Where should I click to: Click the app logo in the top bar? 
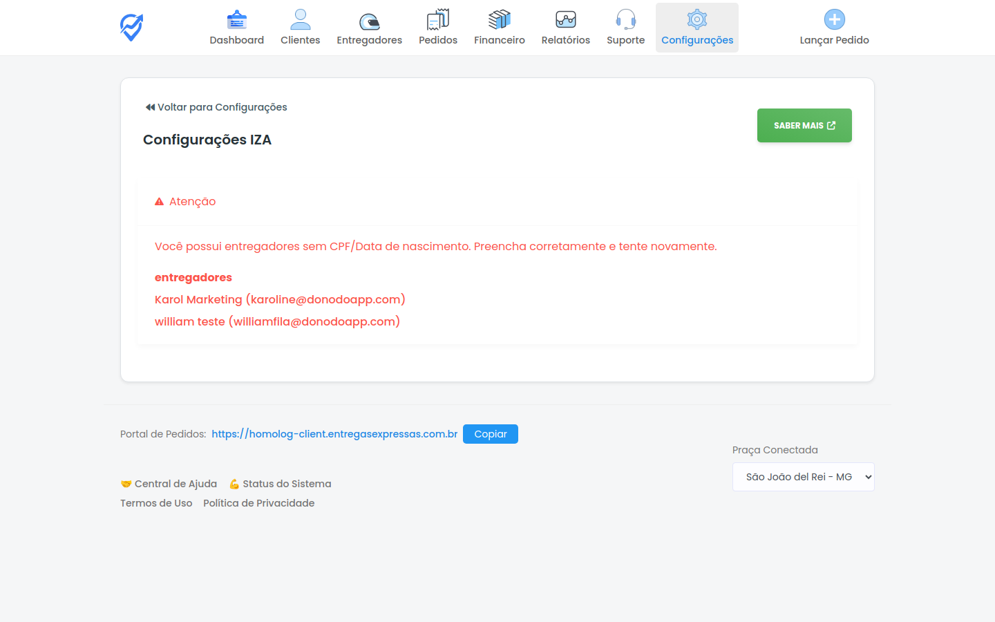[x=131, y=27]
